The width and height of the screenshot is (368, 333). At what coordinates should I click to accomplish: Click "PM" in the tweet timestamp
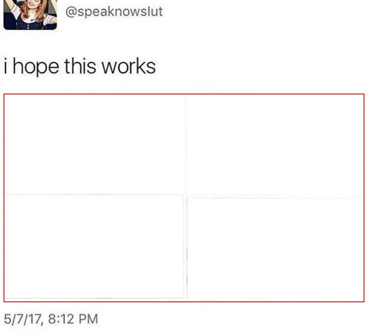(89, 319)
